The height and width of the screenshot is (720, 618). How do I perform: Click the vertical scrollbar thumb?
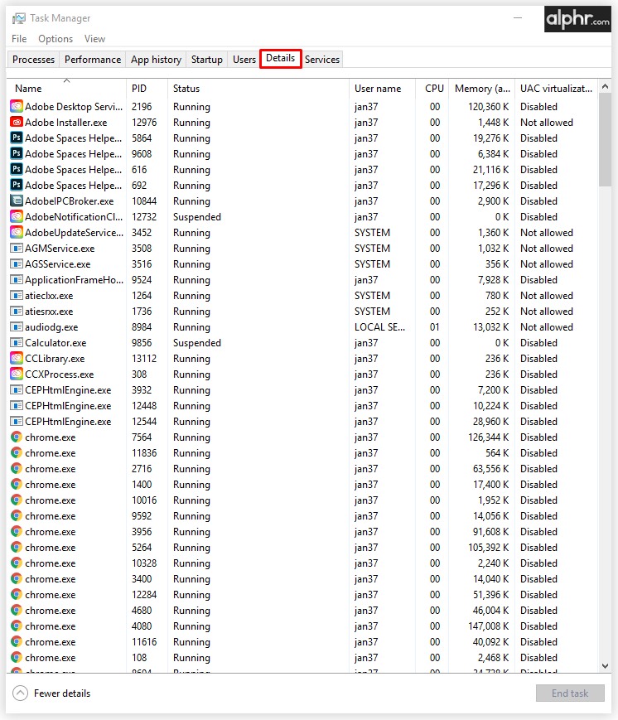point(605,140)
